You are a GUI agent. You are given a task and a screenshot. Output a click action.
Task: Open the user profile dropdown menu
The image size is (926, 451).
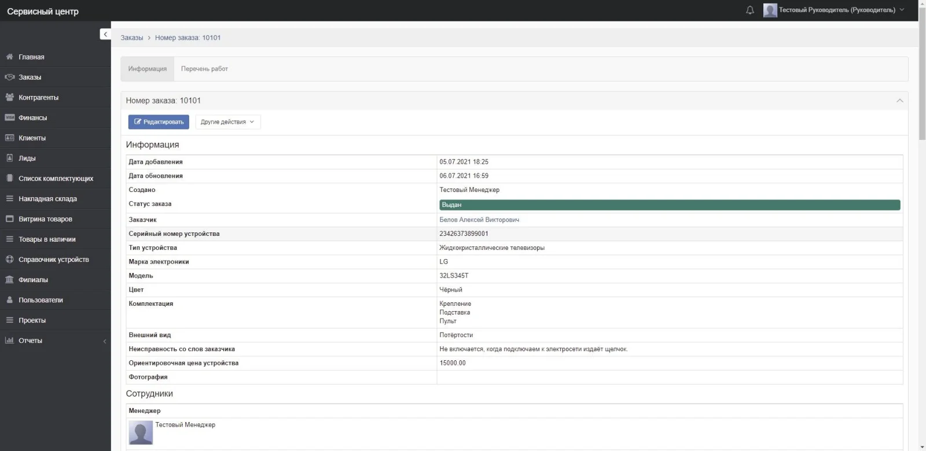point(833,10)
